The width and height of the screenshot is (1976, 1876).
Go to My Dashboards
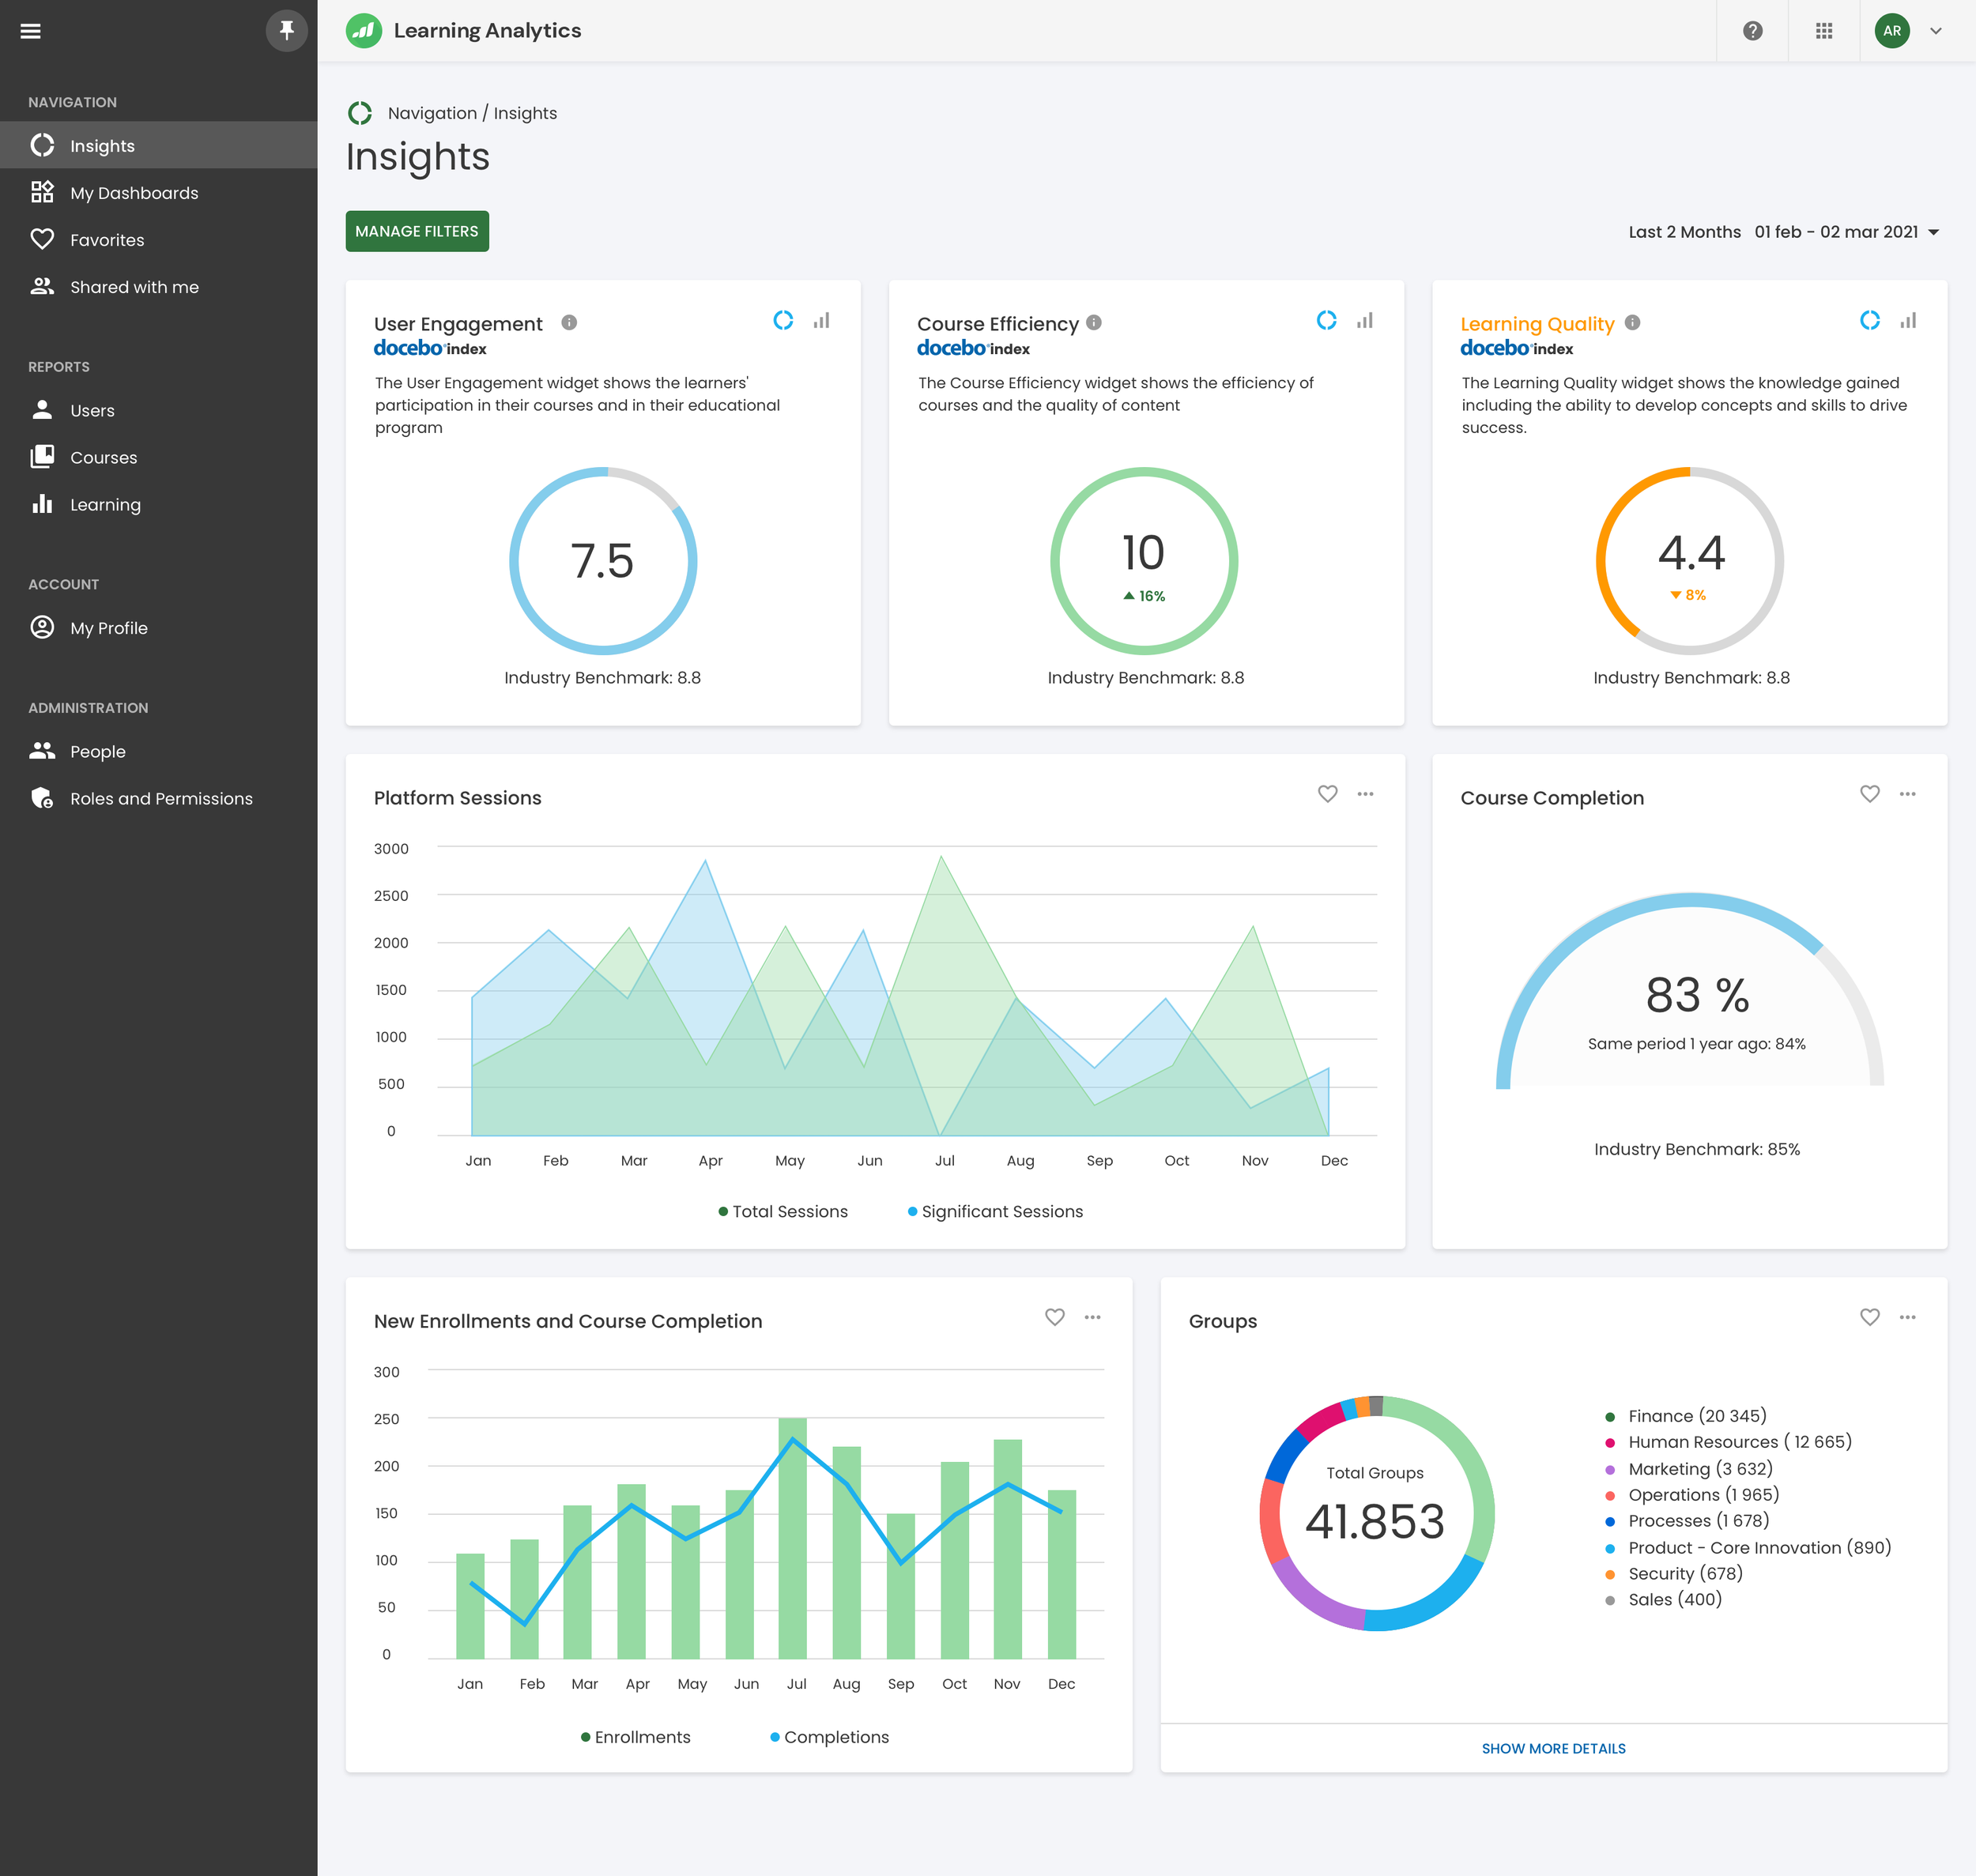134,193
